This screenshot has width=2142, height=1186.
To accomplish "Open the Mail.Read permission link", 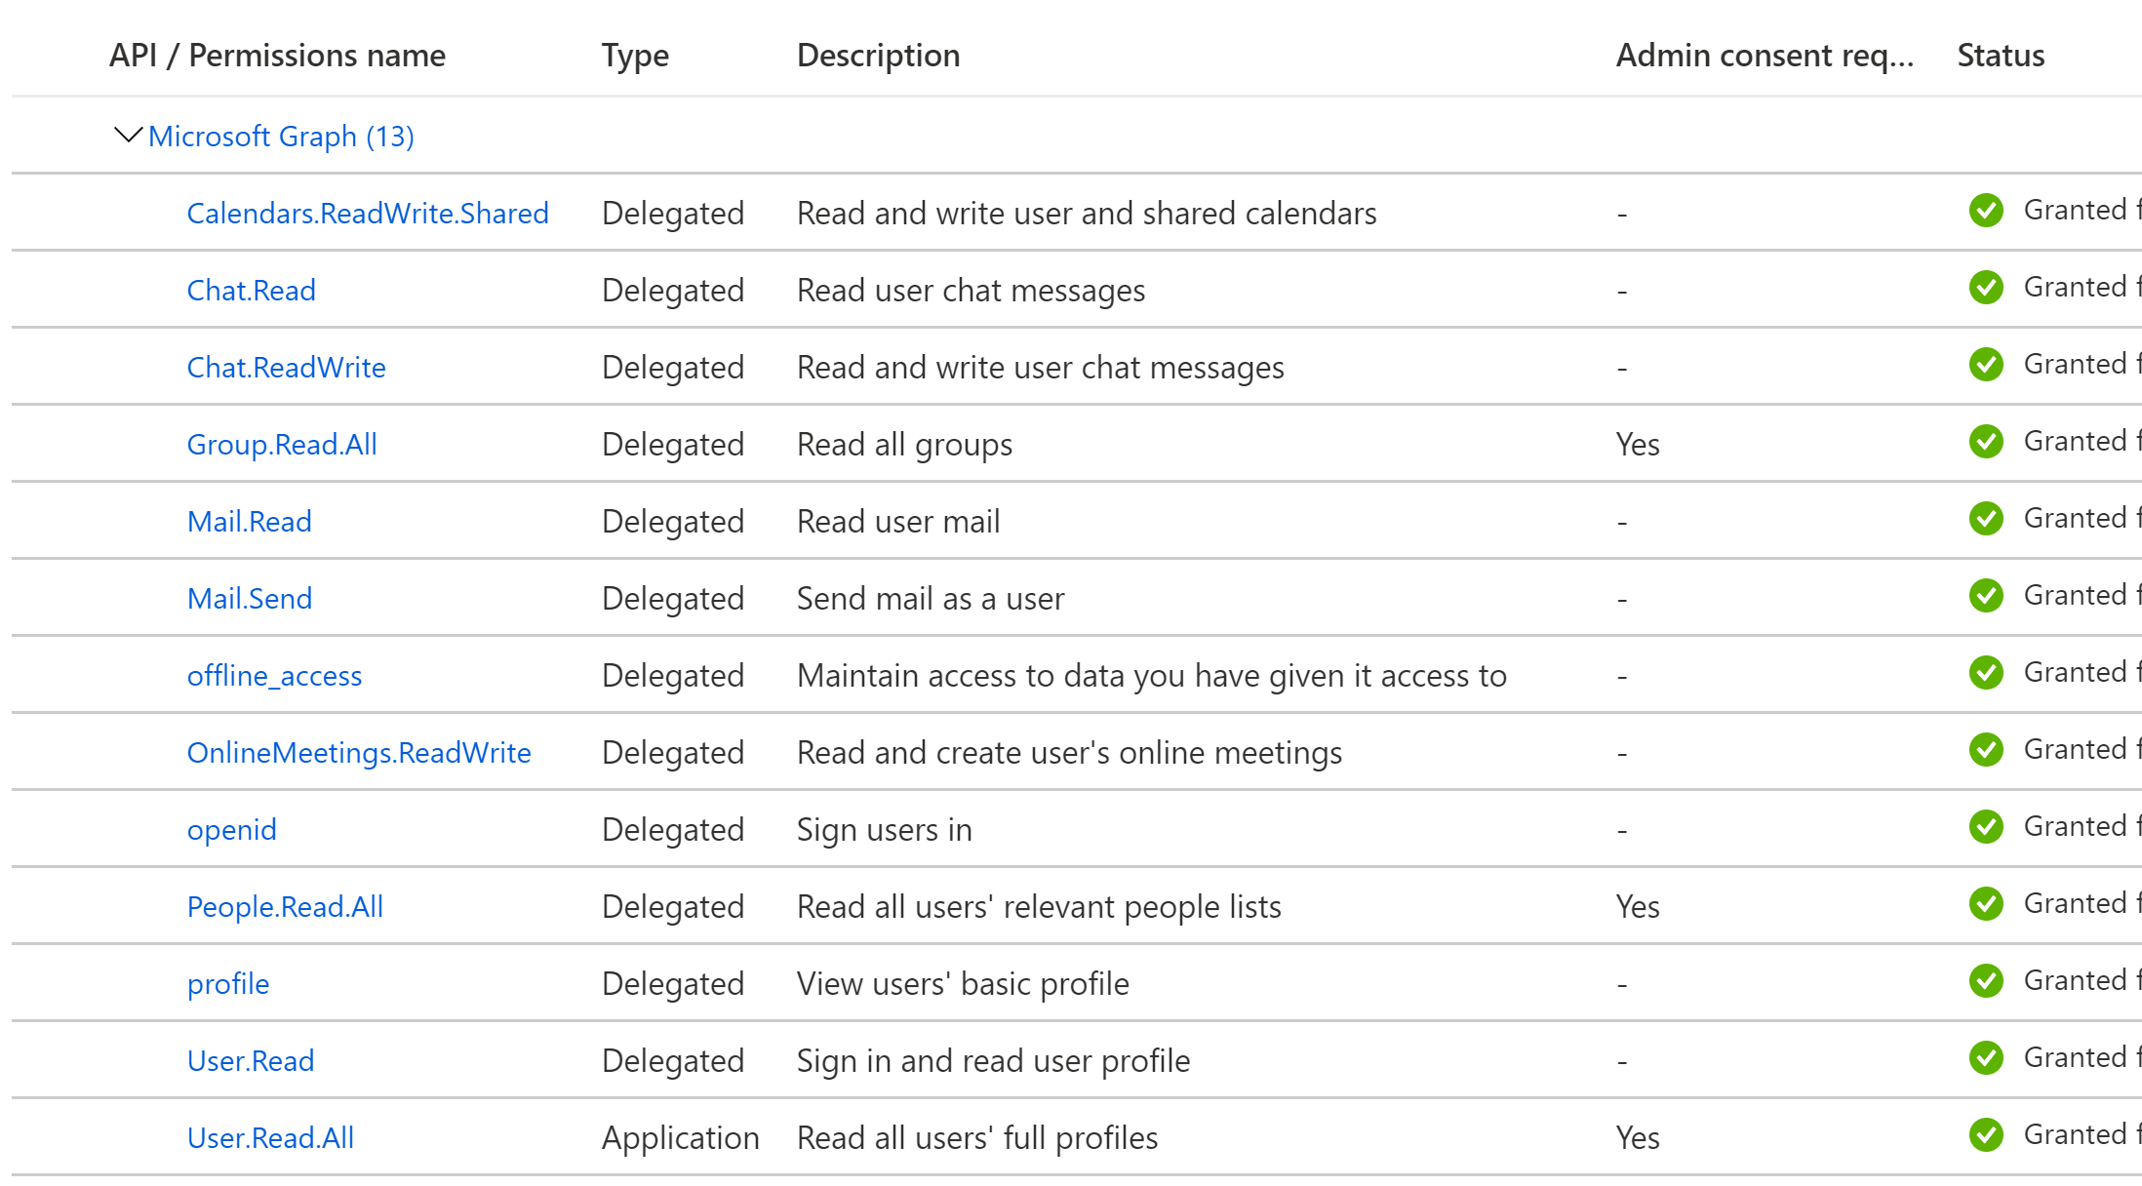I will pos(250,522).
